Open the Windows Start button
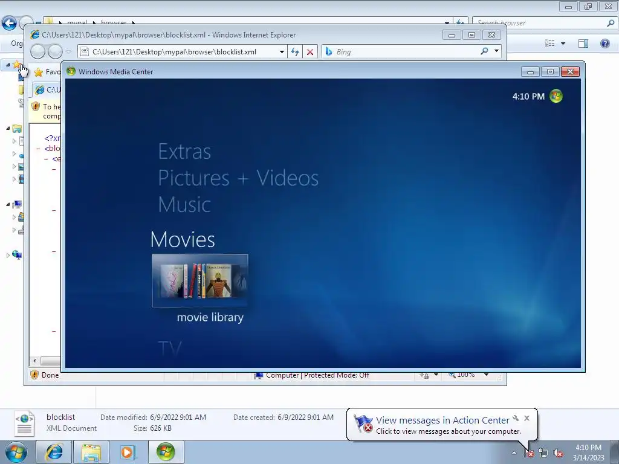 16,452
